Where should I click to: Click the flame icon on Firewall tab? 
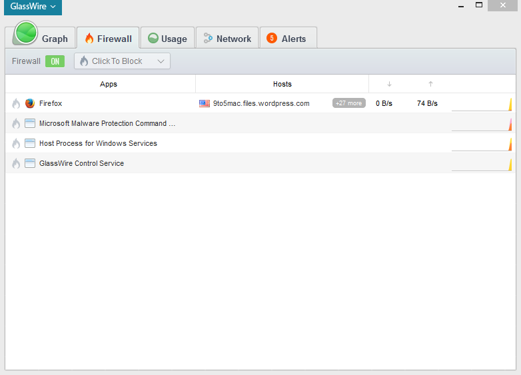89,38
